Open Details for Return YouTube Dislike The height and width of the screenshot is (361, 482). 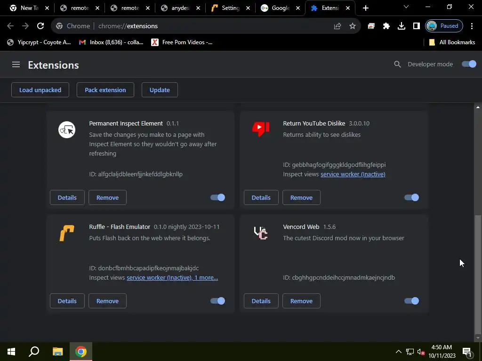[261, 197]
